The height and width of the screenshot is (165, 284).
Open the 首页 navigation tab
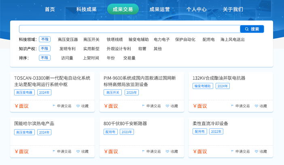point(50,9)
